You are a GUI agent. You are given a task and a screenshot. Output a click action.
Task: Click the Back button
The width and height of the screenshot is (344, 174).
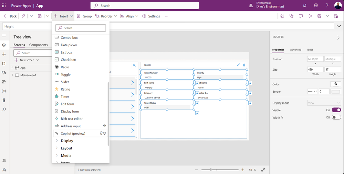[10, 16]
